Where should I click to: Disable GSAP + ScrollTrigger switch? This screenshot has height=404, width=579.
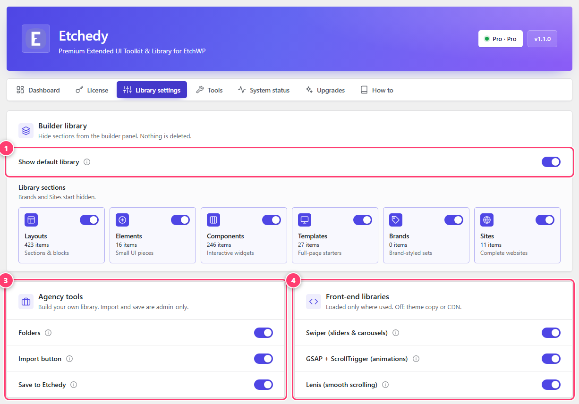[x=551, y=359]
